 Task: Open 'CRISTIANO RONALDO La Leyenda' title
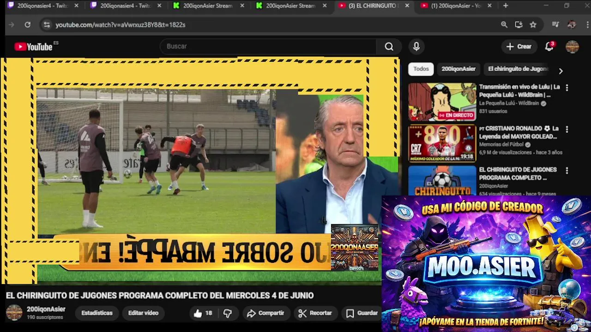click(x=519, y=132)
